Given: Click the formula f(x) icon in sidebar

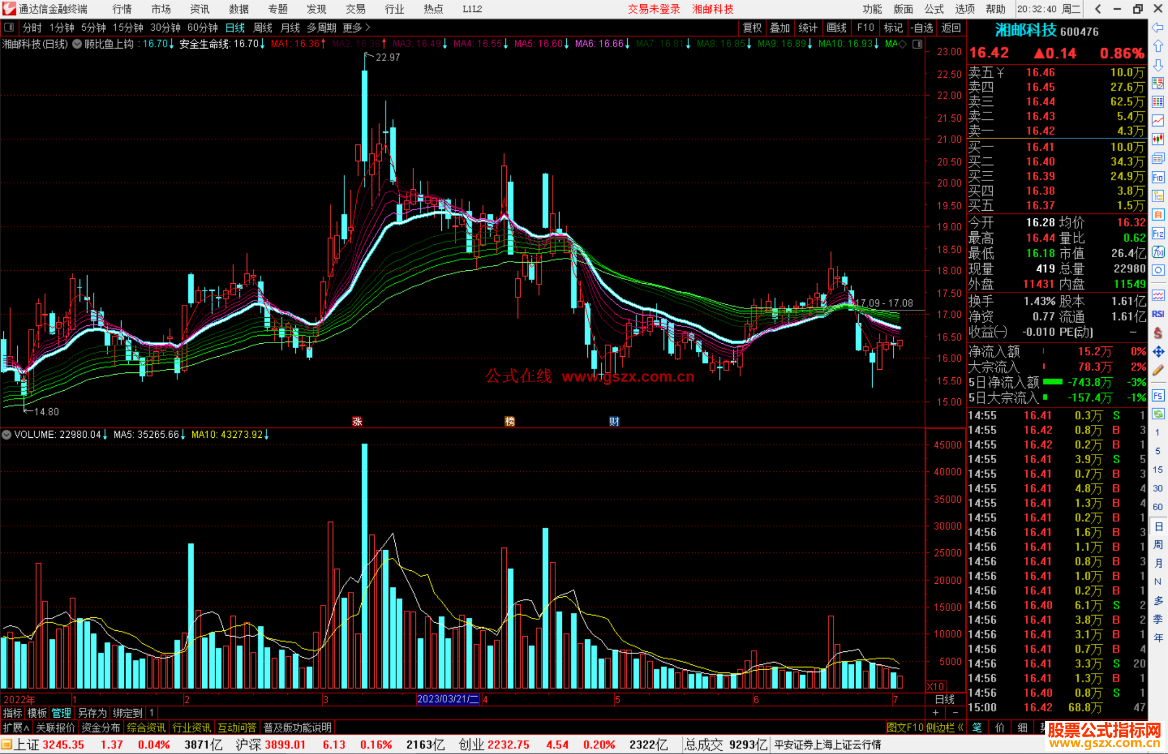Looking at the screenshot, I should coord(1158,252).
